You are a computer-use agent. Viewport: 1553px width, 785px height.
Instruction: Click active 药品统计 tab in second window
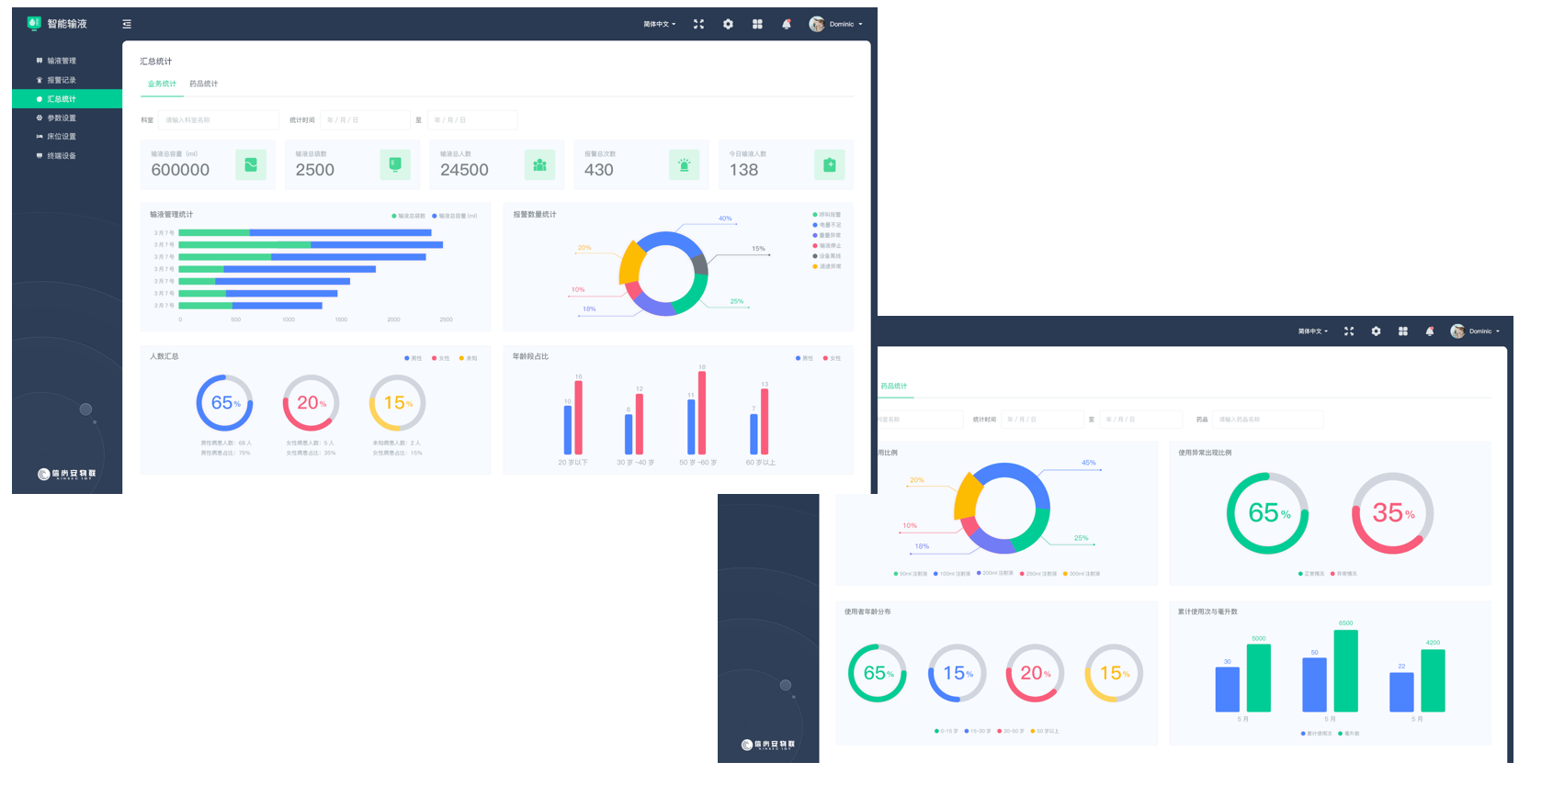tap(893, 386)
